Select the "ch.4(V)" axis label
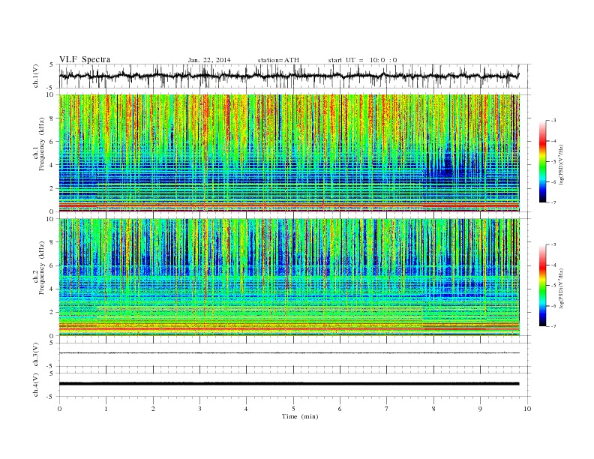 (x=36, y=385)
